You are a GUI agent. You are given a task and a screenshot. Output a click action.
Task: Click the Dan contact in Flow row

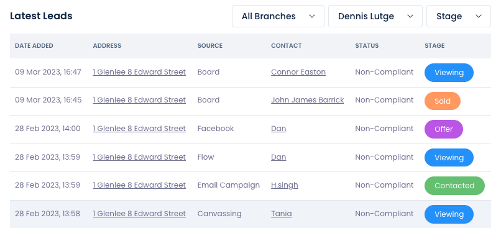point(278,157)
